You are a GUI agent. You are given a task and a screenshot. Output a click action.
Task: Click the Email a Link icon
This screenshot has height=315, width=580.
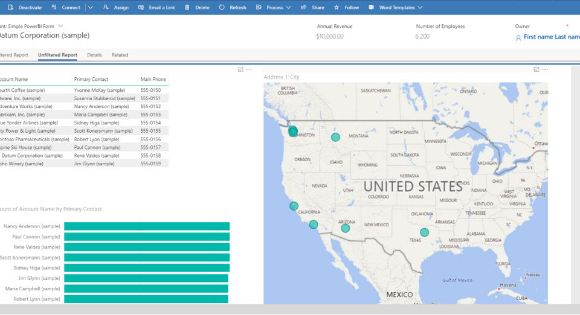(141, 7)
